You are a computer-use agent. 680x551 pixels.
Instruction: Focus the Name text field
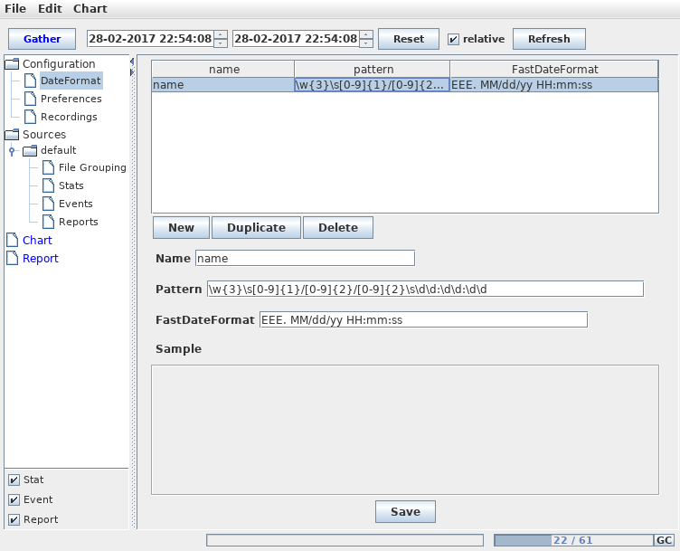tap(305, 258)
